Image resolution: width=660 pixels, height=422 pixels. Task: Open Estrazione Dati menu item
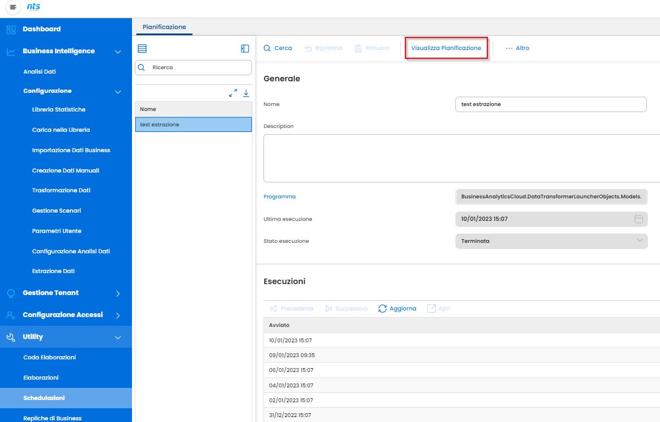[x=53, y=271]
